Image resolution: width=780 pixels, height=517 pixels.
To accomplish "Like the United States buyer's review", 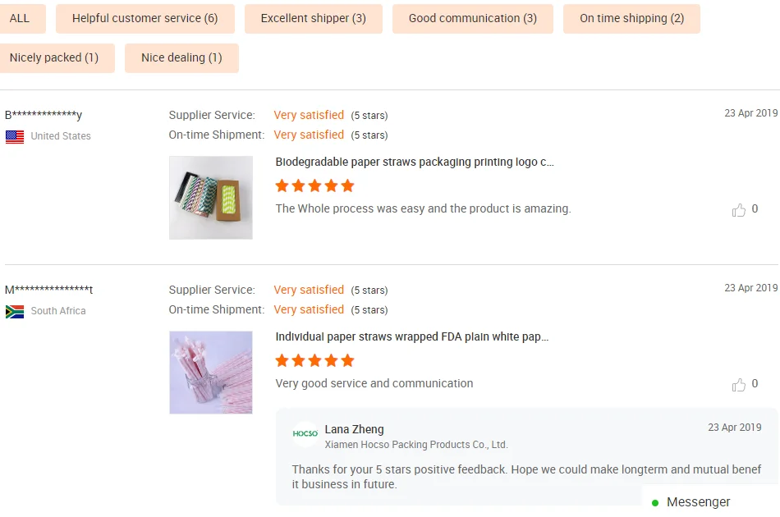I will (x=739, y=210).
